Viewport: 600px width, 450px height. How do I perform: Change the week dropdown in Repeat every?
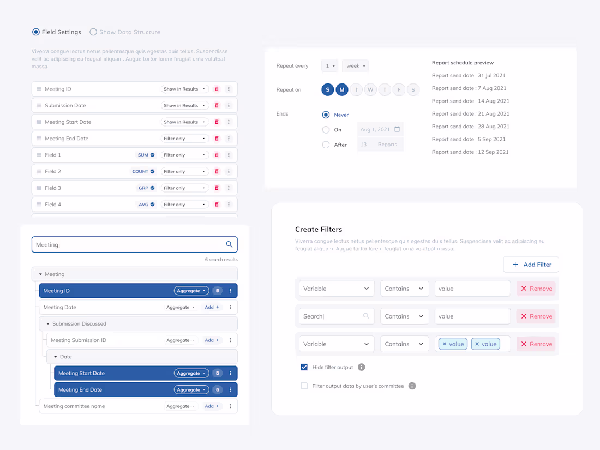click(x=355, y=65)
